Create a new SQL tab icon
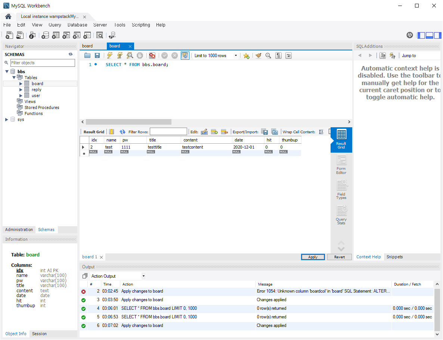Image resolution: width=443 pixels, height=340 pixels. 9,35
